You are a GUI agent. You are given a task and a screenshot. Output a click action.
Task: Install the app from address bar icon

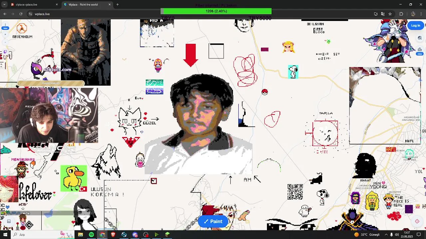[376, 14]
